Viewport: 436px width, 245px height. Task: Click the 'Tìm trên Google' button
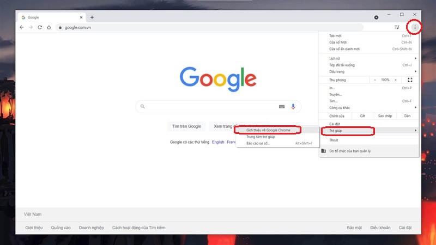pyautogui.click(x=186, y=126)
